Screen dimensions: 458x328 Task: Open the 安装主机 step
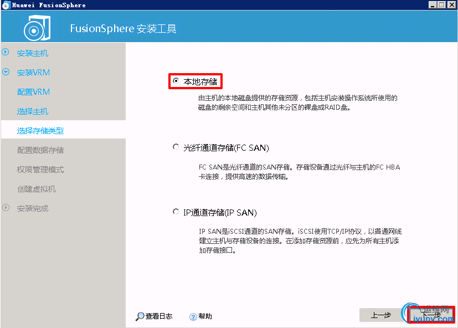click(33, 53)
